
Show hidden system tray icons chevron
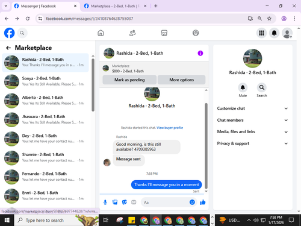point(249,220)
